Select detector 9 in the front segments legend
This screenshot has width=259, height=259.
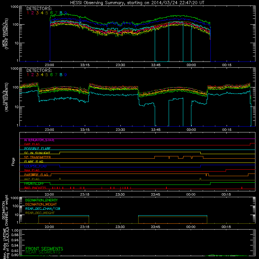(66, 13)
